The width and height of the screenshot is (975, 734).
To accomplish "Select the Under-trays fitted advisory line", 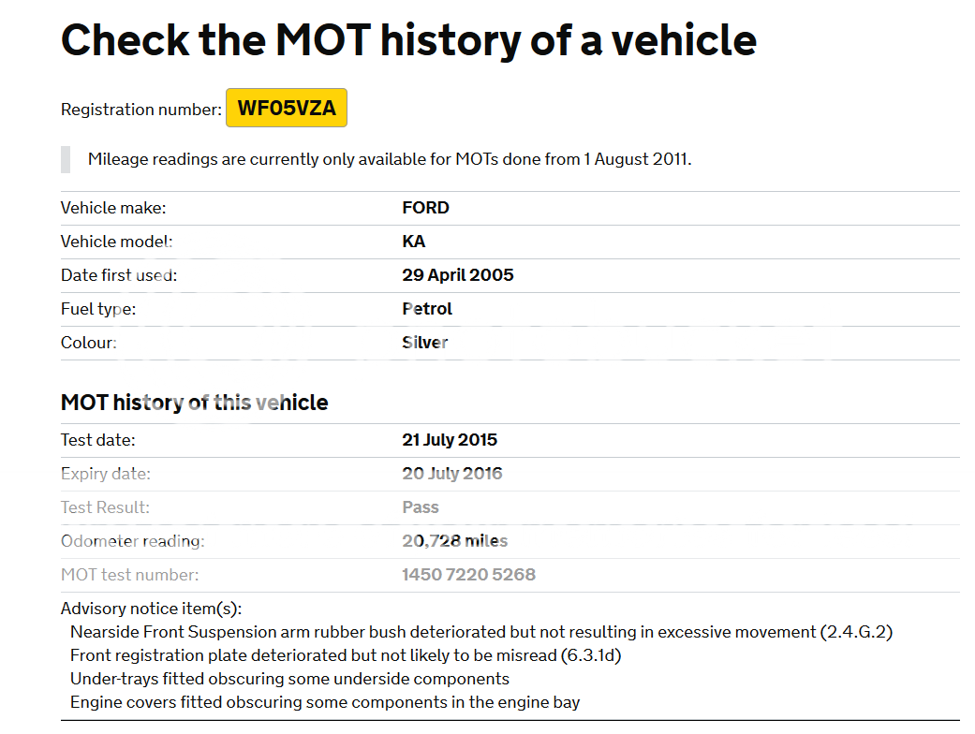I will click(x=289, y=679).
